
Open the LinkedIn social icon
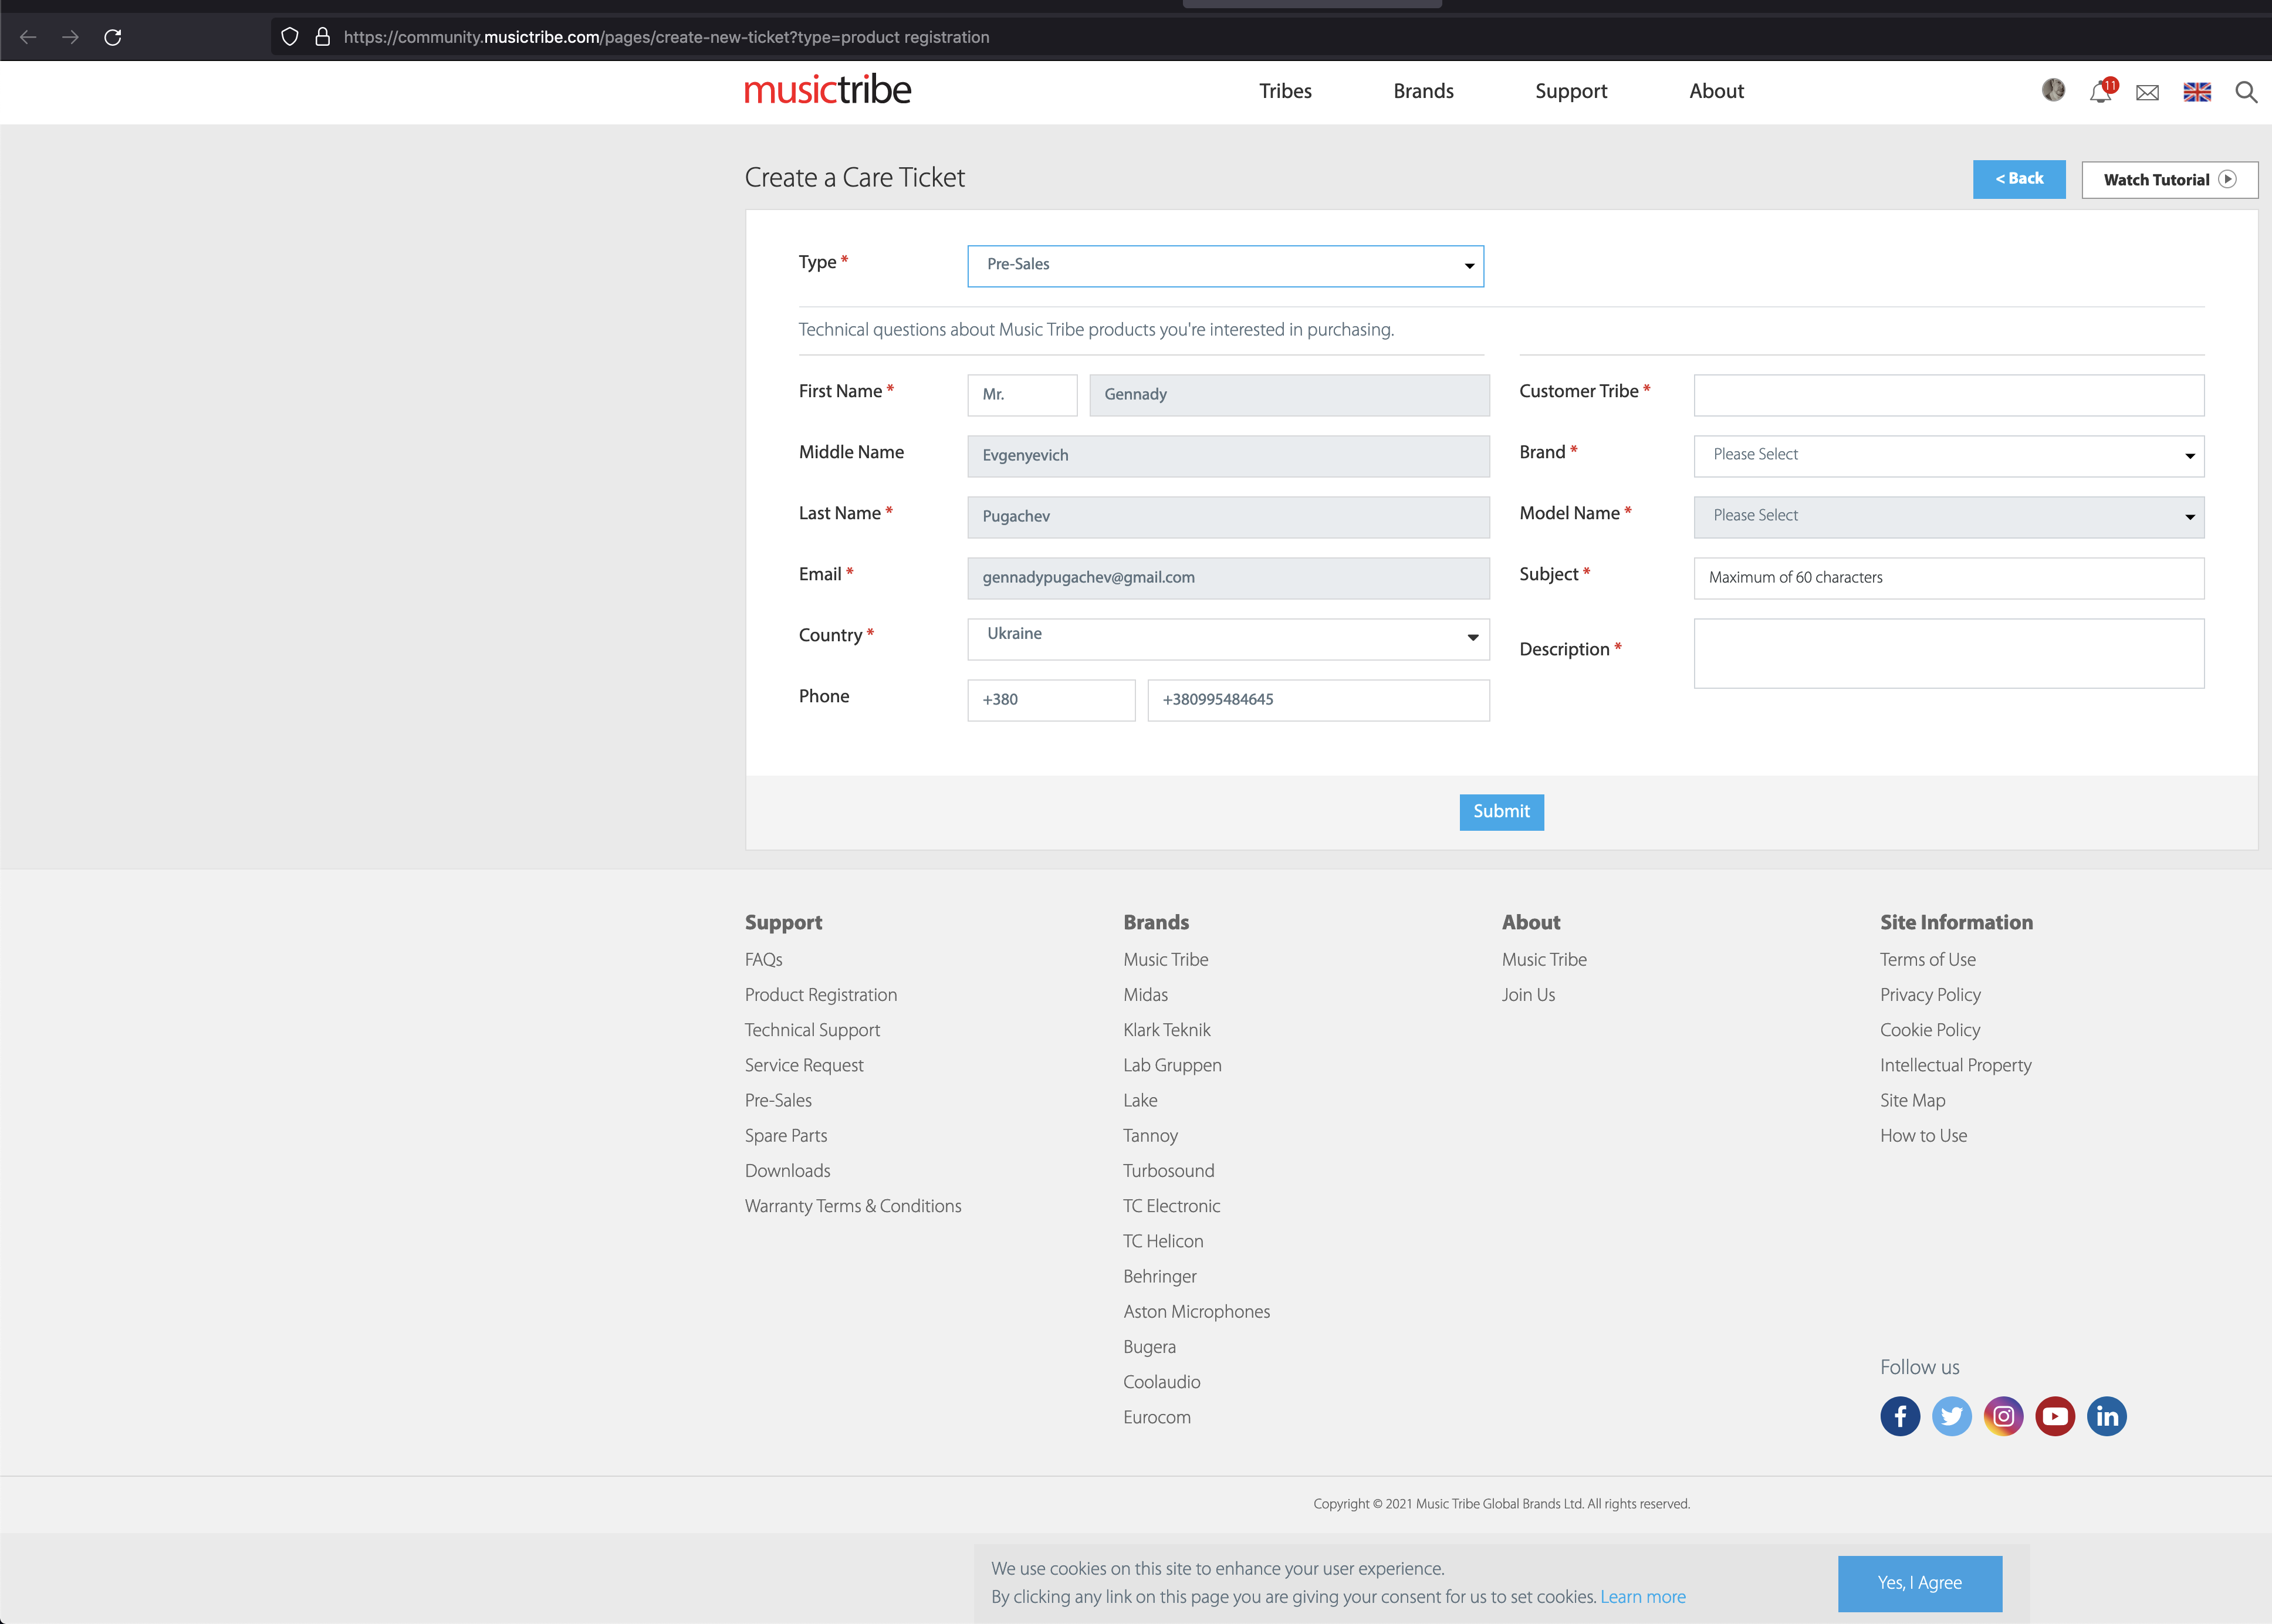[x=2106, y=1415]
